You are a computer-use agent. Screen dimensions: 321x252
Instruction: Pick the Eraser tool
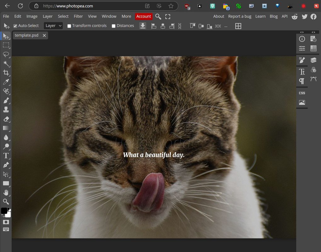click(x=6, y=119)
